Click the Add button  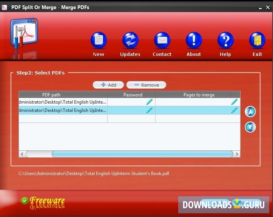108,85
